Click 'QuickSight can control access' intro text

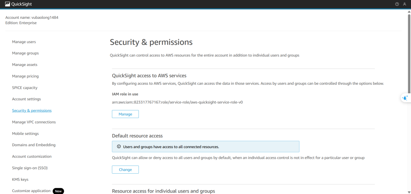[x=205, y=55]
